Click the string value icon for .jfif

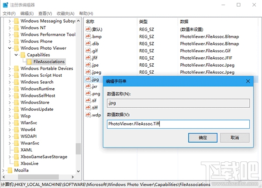(88, 58)
